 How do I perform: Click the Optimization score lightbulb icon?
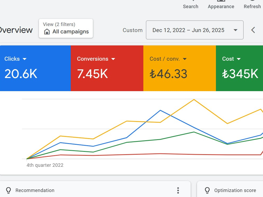pos(207,190)
